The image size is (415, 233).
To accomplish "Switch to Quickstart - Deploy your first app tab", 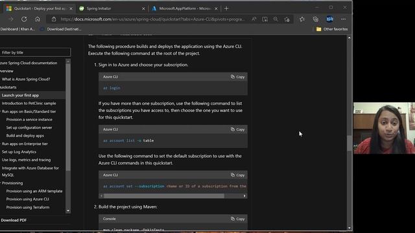I will coord(39,8).
